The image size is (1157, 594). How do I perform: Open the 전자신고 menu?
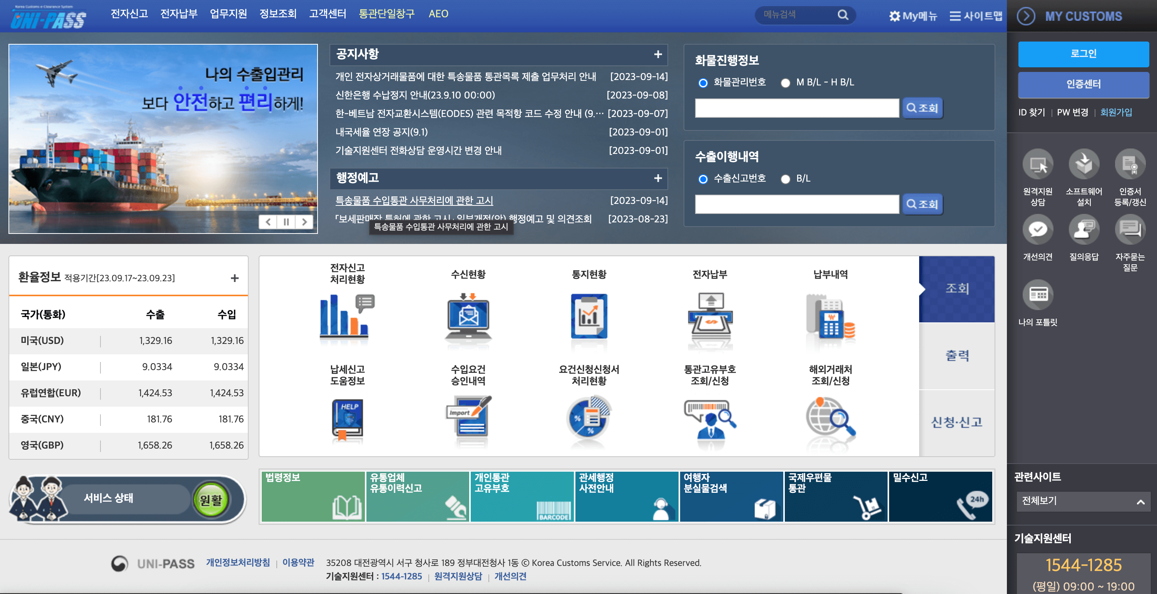click(x=129, y=14)
